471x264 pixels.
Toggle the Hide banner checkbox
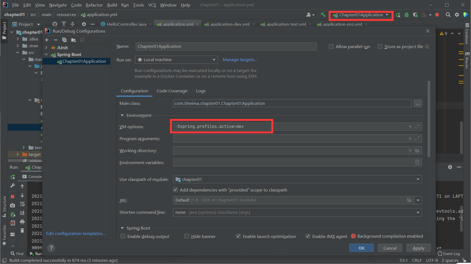(x=187, y=236)
